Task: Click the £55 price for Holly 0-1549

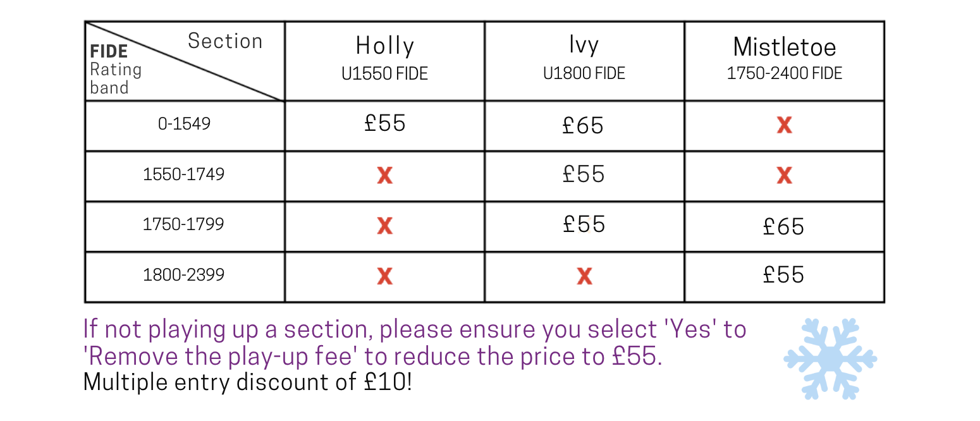Action: coord(384,123)
